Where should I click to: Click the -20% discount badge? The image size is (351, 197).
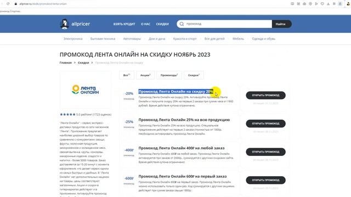coord(129,94)
